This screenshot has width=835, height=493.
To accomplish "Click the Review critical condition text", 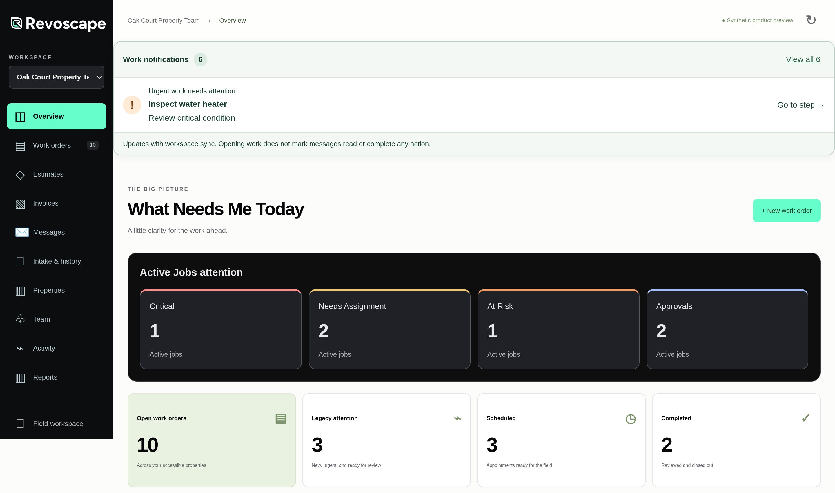I will point(192,118).
